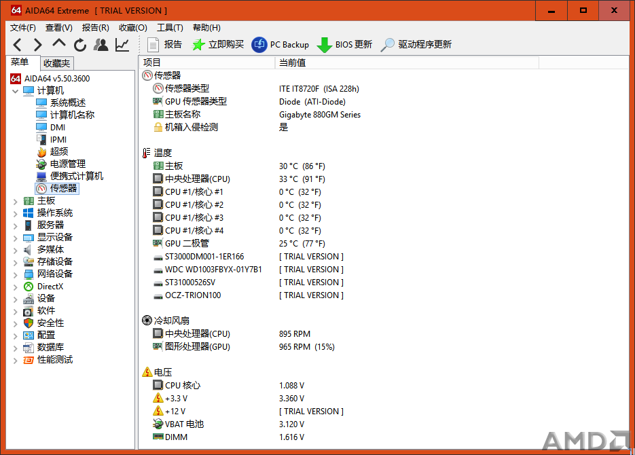Viewport: 635px width, 455px height.
Task: Click the shield icon for 安全性
Action: [x=29, y=323]
